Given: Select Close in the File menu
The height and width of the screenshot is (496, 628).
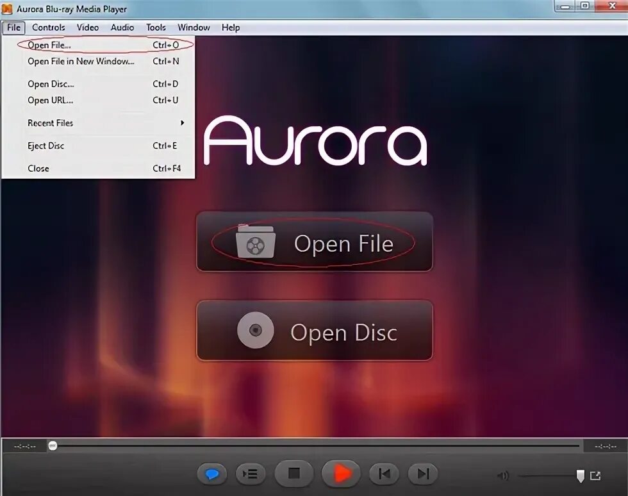Looking at the screenshot, I should [x=99, y=169].
